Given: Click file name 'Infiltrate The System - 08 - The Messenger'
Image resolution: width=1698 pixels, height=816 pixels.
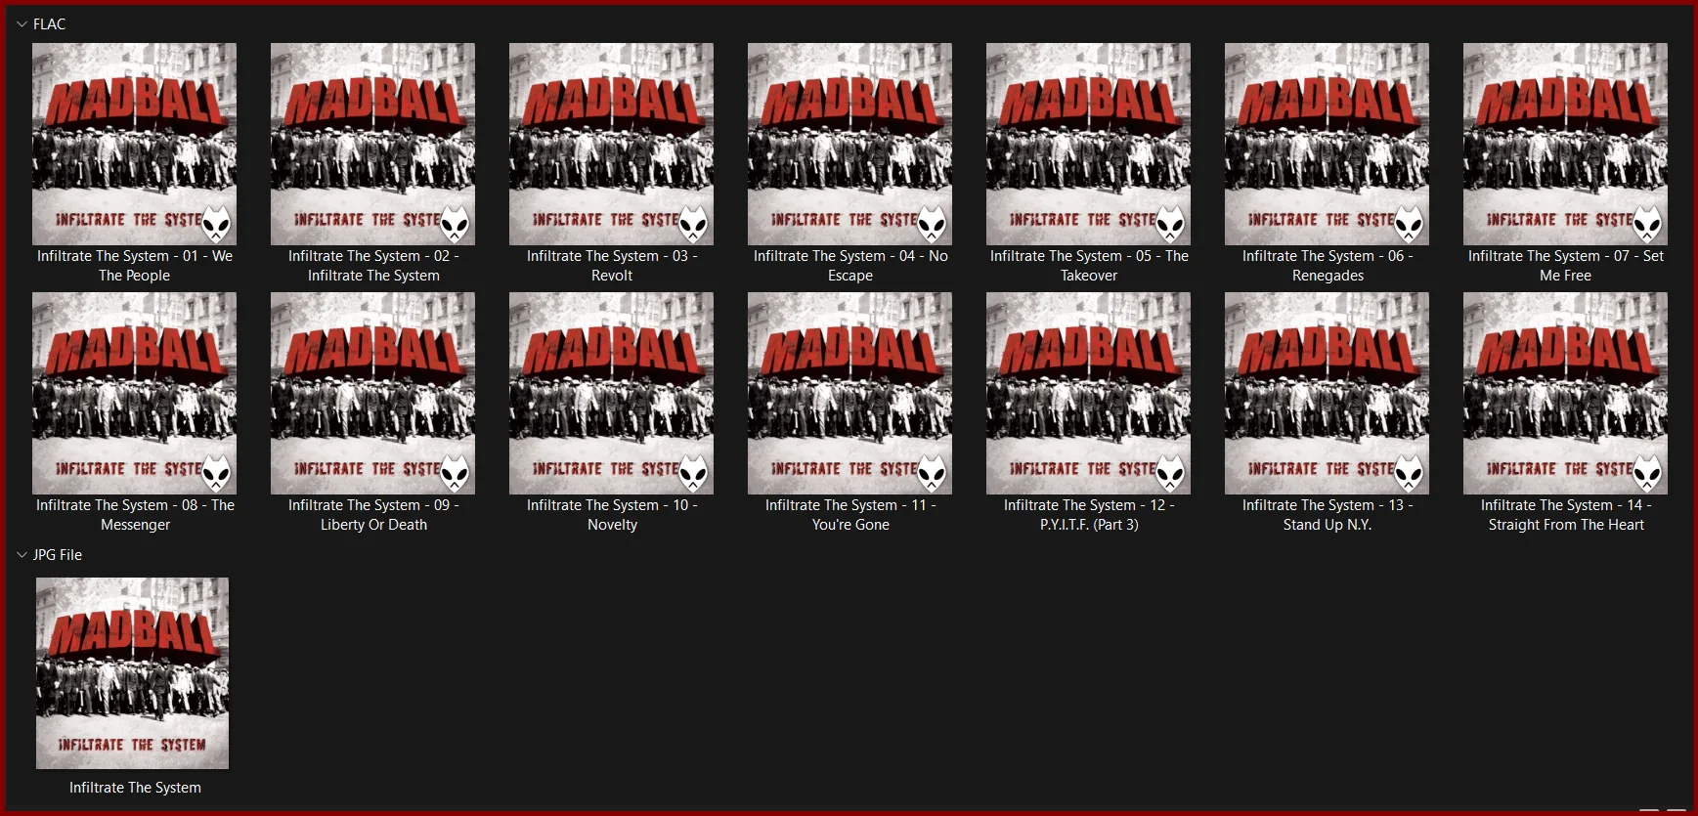Looking at the screenshot, I should point(135,515).
